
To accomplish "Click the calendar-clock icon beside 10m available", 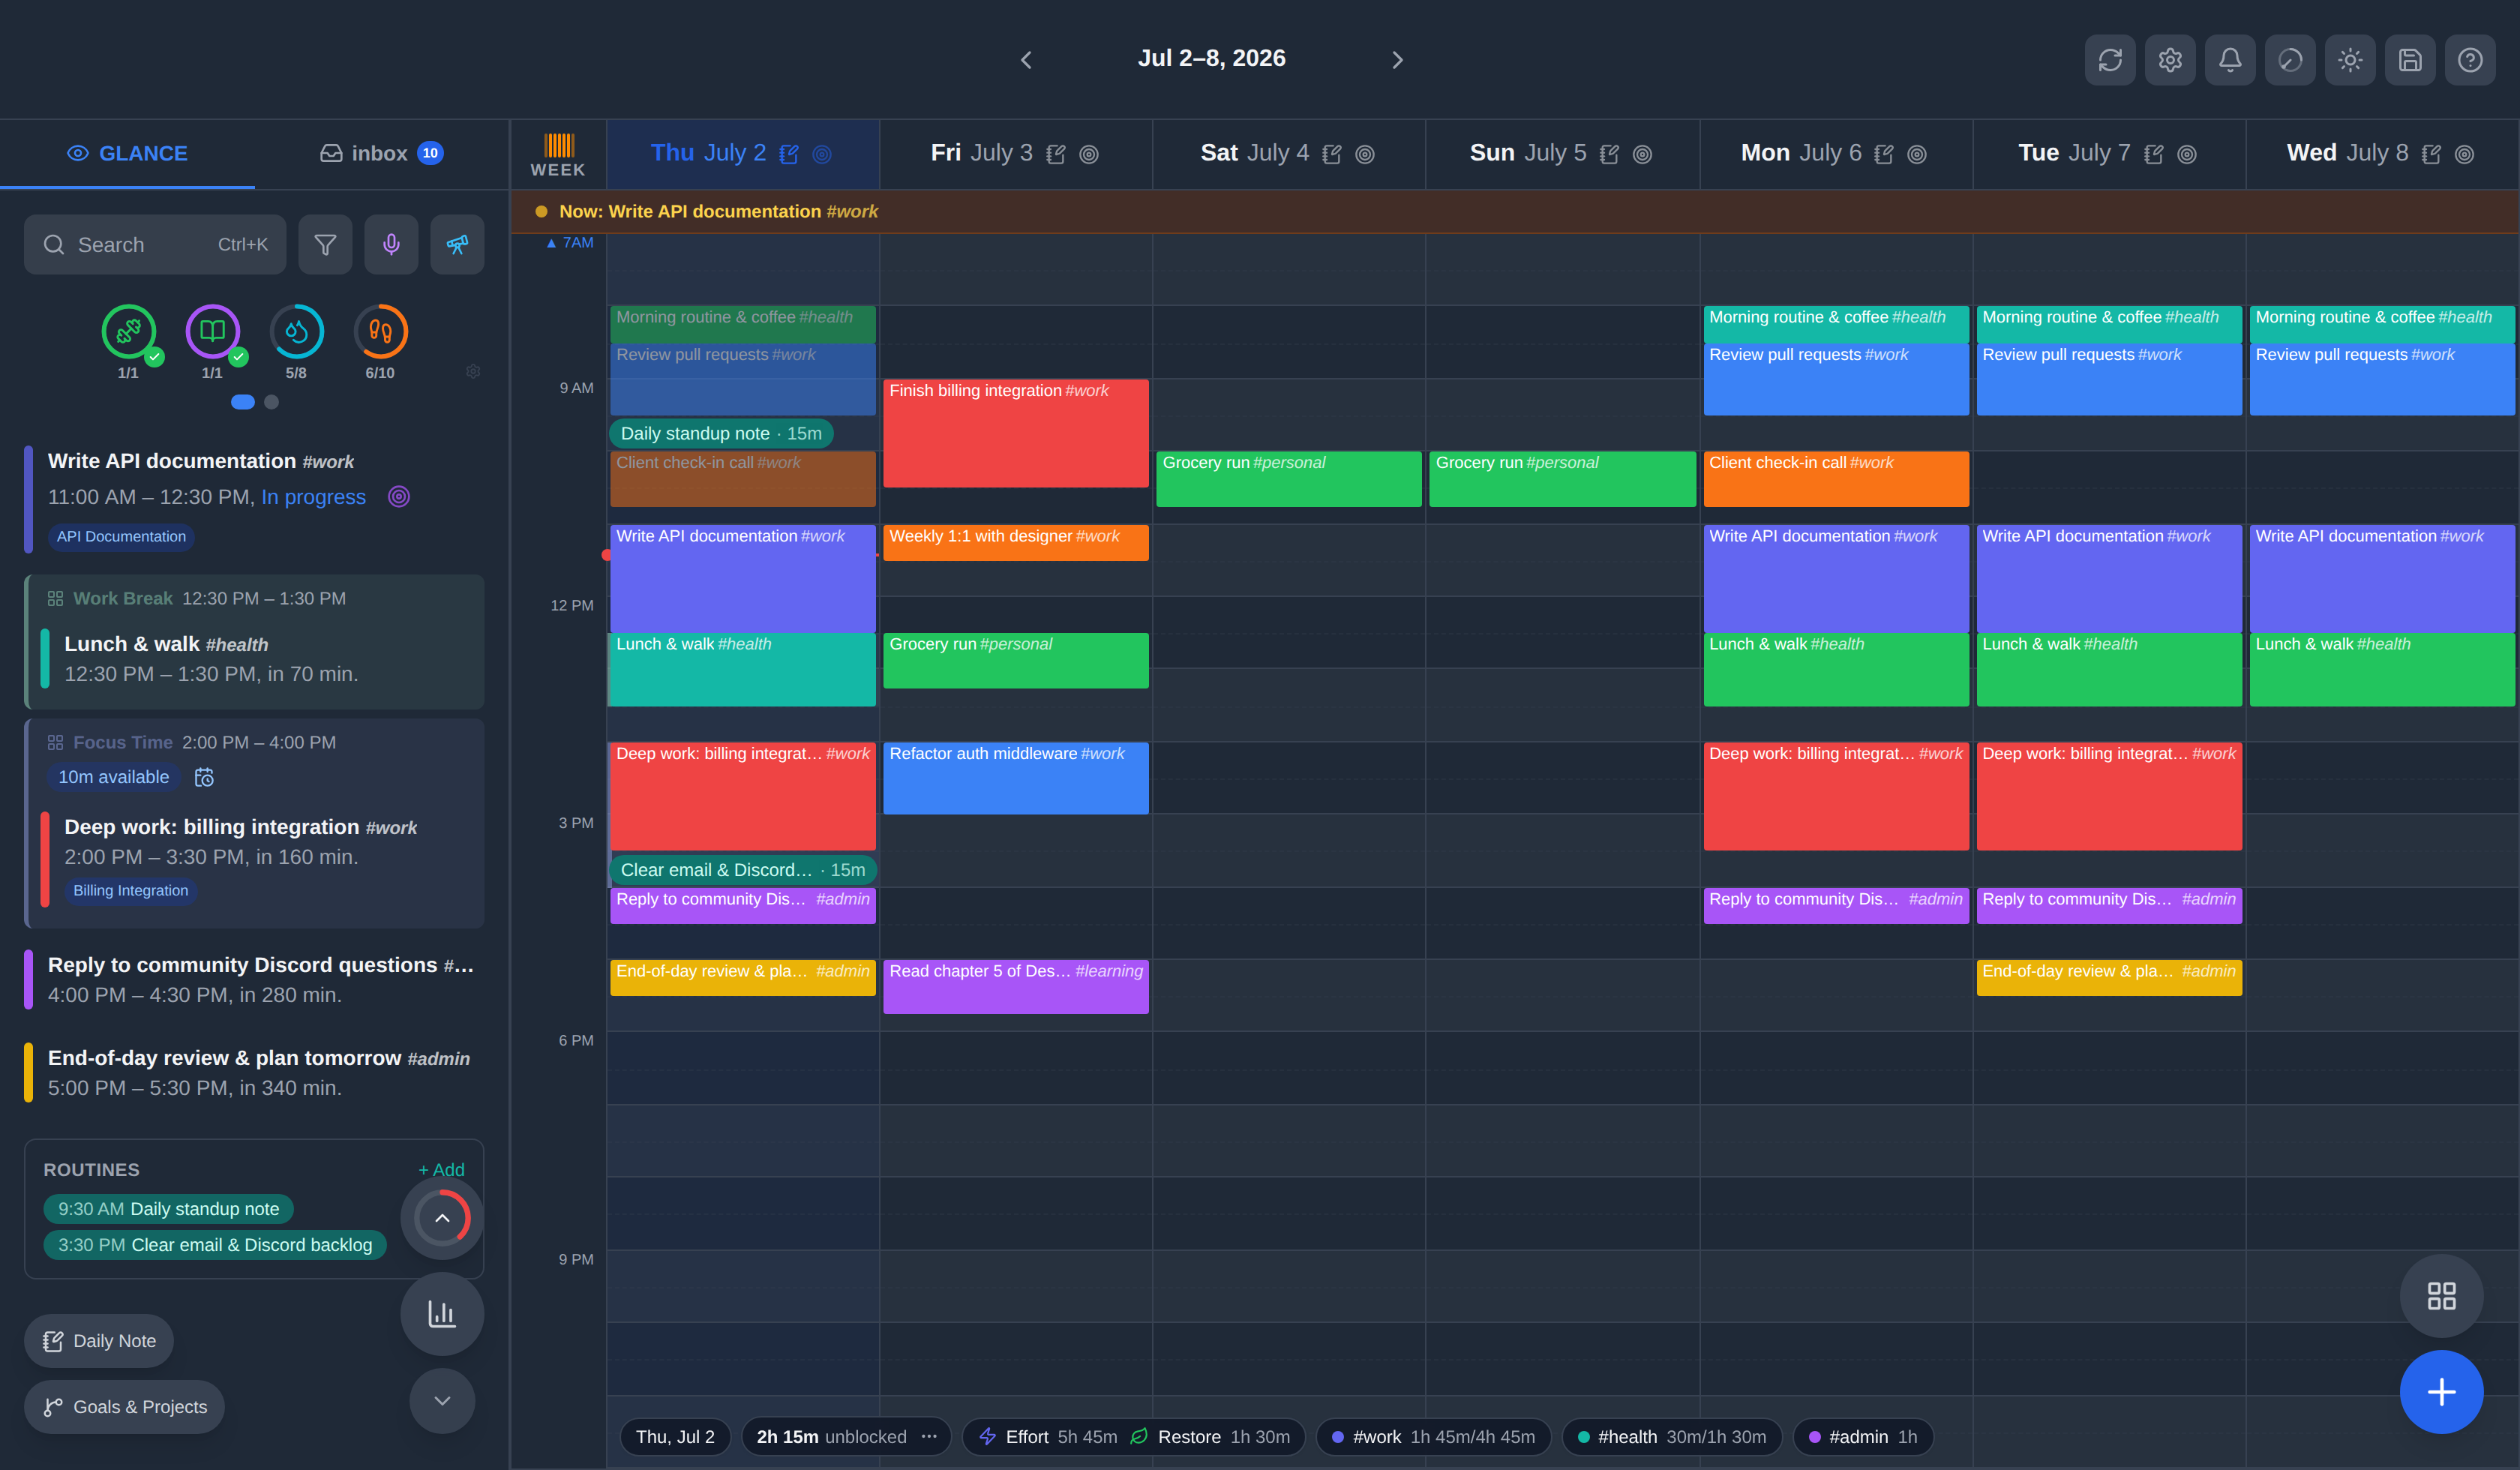I will (x=204, y=777).
